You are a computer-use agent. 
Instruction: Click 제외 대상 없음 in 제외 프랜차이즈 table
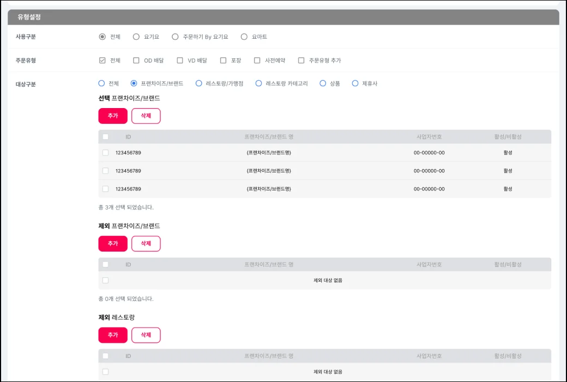click(328, 280)
